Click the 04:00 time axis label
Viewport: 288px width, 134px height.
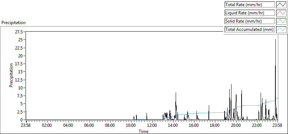pos(68,126)
